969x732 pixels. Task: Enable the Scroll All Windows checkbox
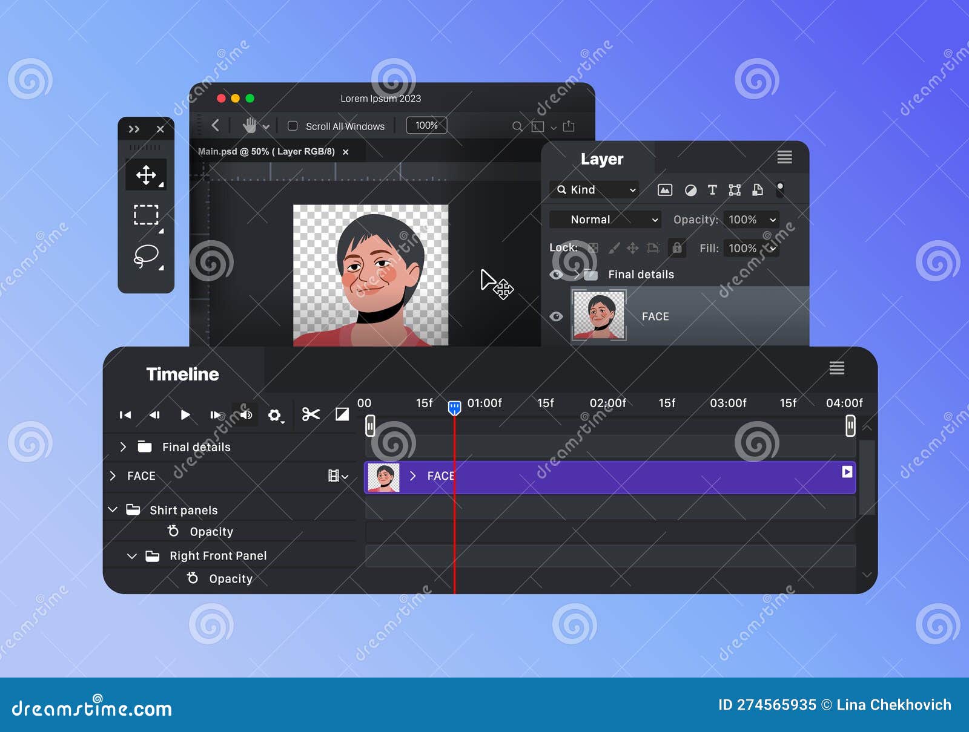pyautogui.click(x=293, y=125)
